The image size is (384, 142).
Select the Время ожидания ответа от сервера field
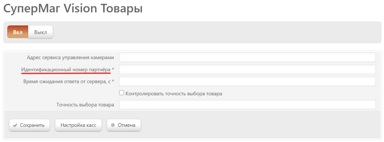(247, 81)
